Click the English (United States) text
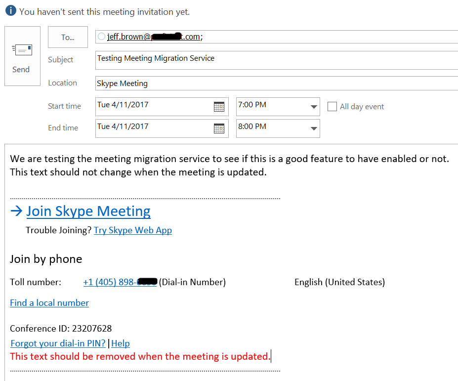The width and height of the screenshot is (458, 381). (340, 282)
